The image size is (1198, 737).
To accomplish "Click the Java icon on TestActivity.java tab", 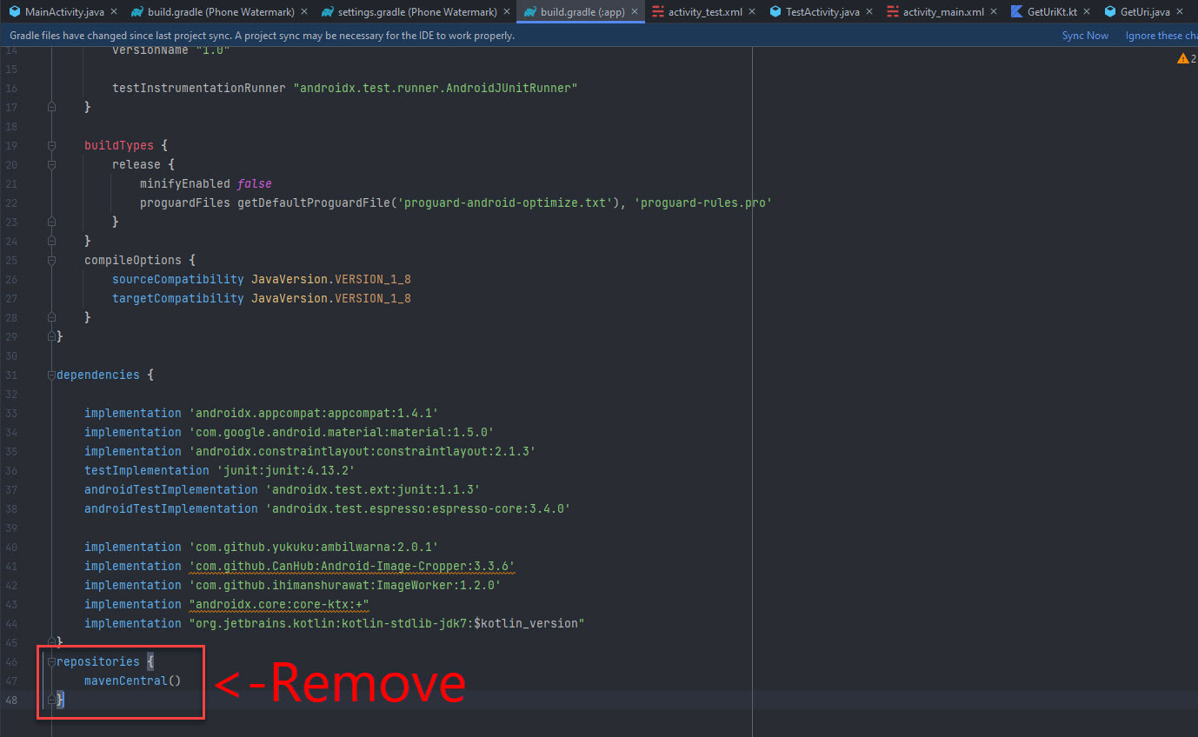I will pyautogui.click(x=774, y=12).
